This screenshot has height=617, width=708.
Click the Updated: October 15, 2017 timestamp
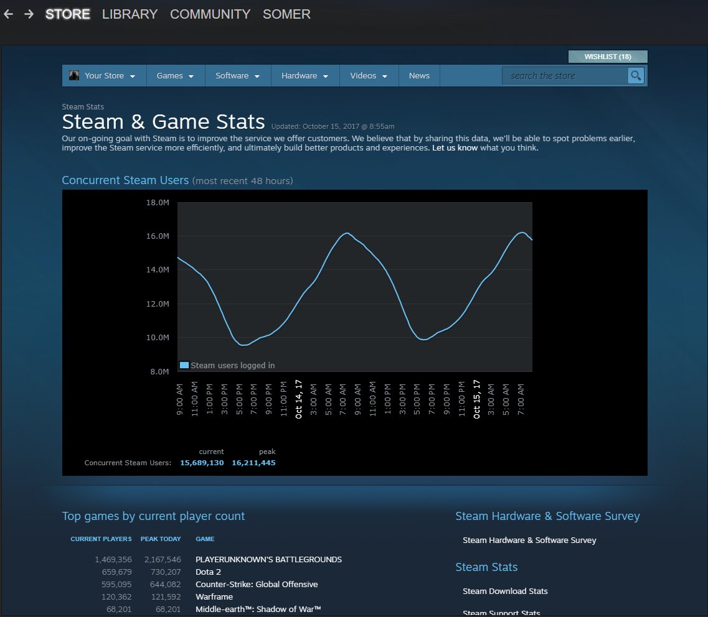click(x=333, y=126)
